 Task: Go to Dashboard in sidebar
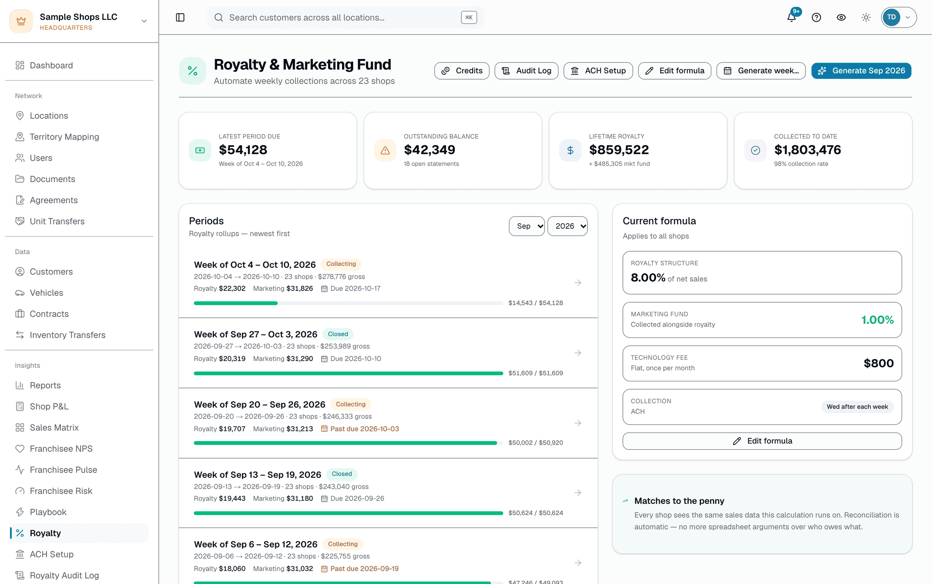[x=79, y=65]
